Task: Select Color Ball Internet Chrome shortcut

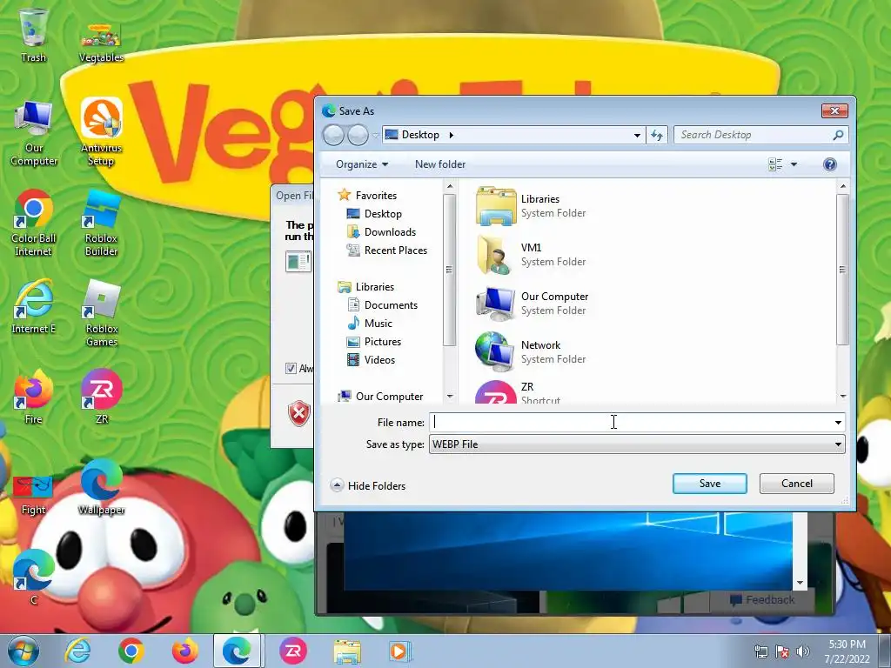Action: coord(33,223)
